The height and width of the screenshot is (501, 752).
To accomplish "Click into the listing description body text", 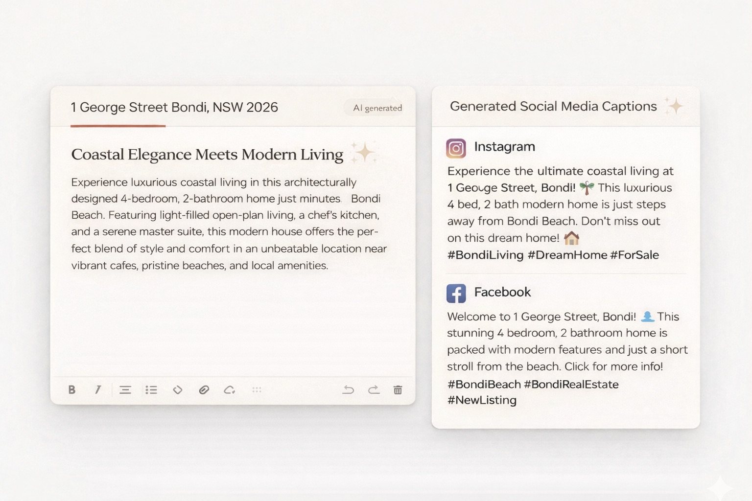I will point(225,224).
